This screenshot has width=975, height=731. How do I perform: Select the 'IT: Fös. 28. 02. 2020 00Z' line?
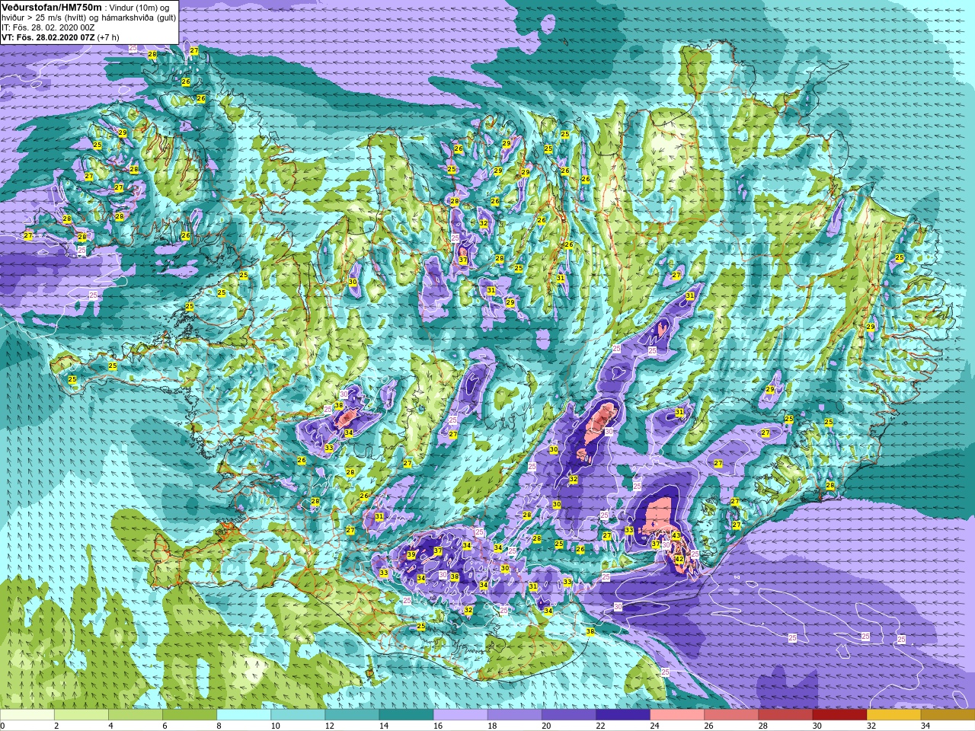[x=48, y=27]
